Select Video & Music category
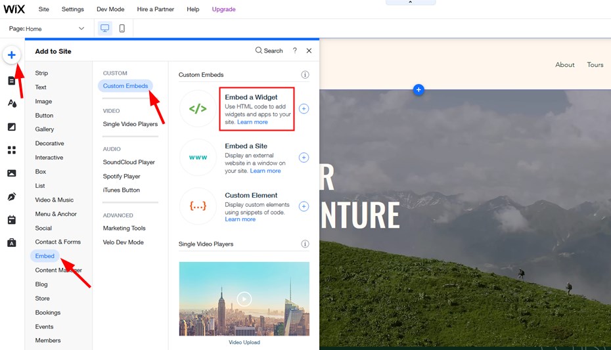This screenshot has height=350, width=611. click(54, 200)
